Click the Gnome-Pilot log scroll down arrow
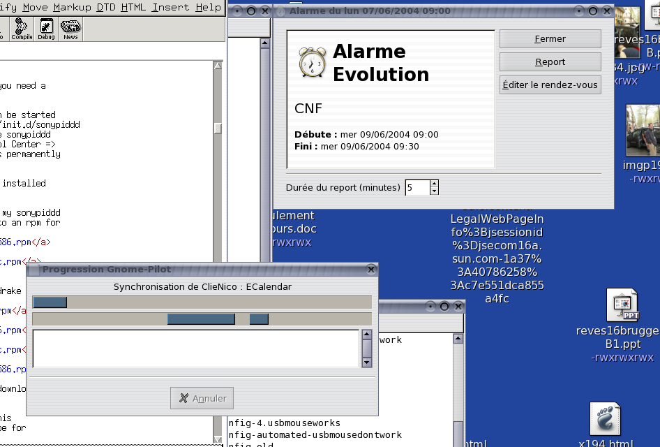 [366, 362]
